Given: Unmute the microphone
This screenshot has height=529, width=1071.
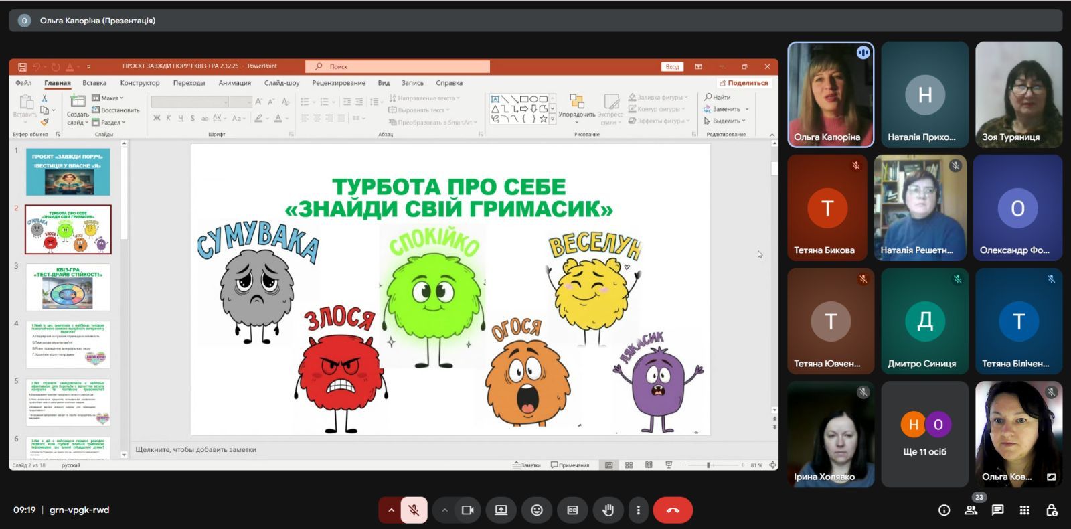Looking at the screenshot, I should 414,510.
